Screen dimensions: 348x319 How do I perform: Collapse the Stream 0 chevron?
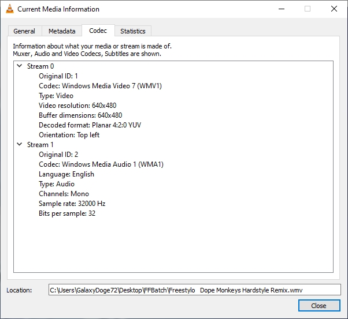[x=20, y=66]
